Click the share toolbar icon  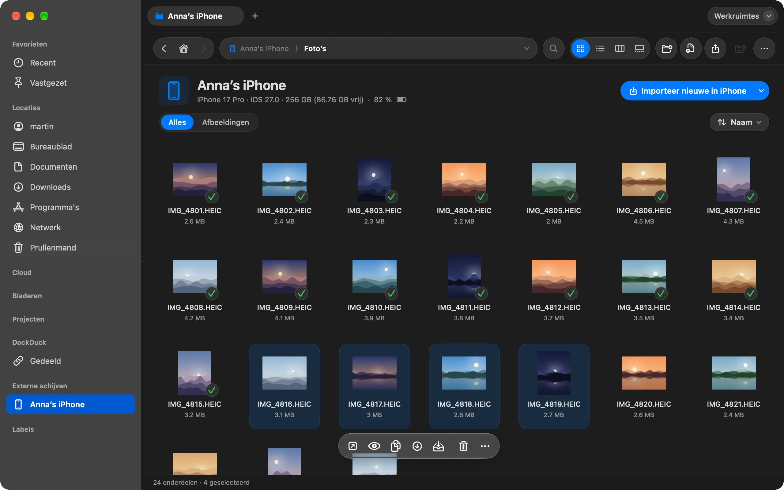click(715, 49)
